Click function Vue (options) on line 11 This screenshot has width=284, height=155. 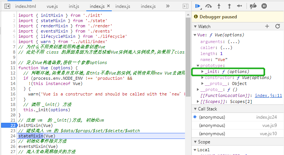coord(48,68)
